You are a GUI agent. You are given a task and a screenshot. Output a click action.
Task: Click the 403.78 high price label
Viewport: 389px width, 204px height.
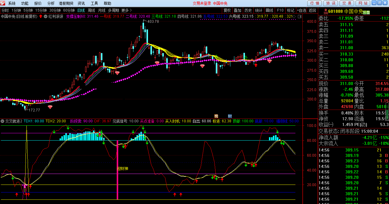point(153,21)
